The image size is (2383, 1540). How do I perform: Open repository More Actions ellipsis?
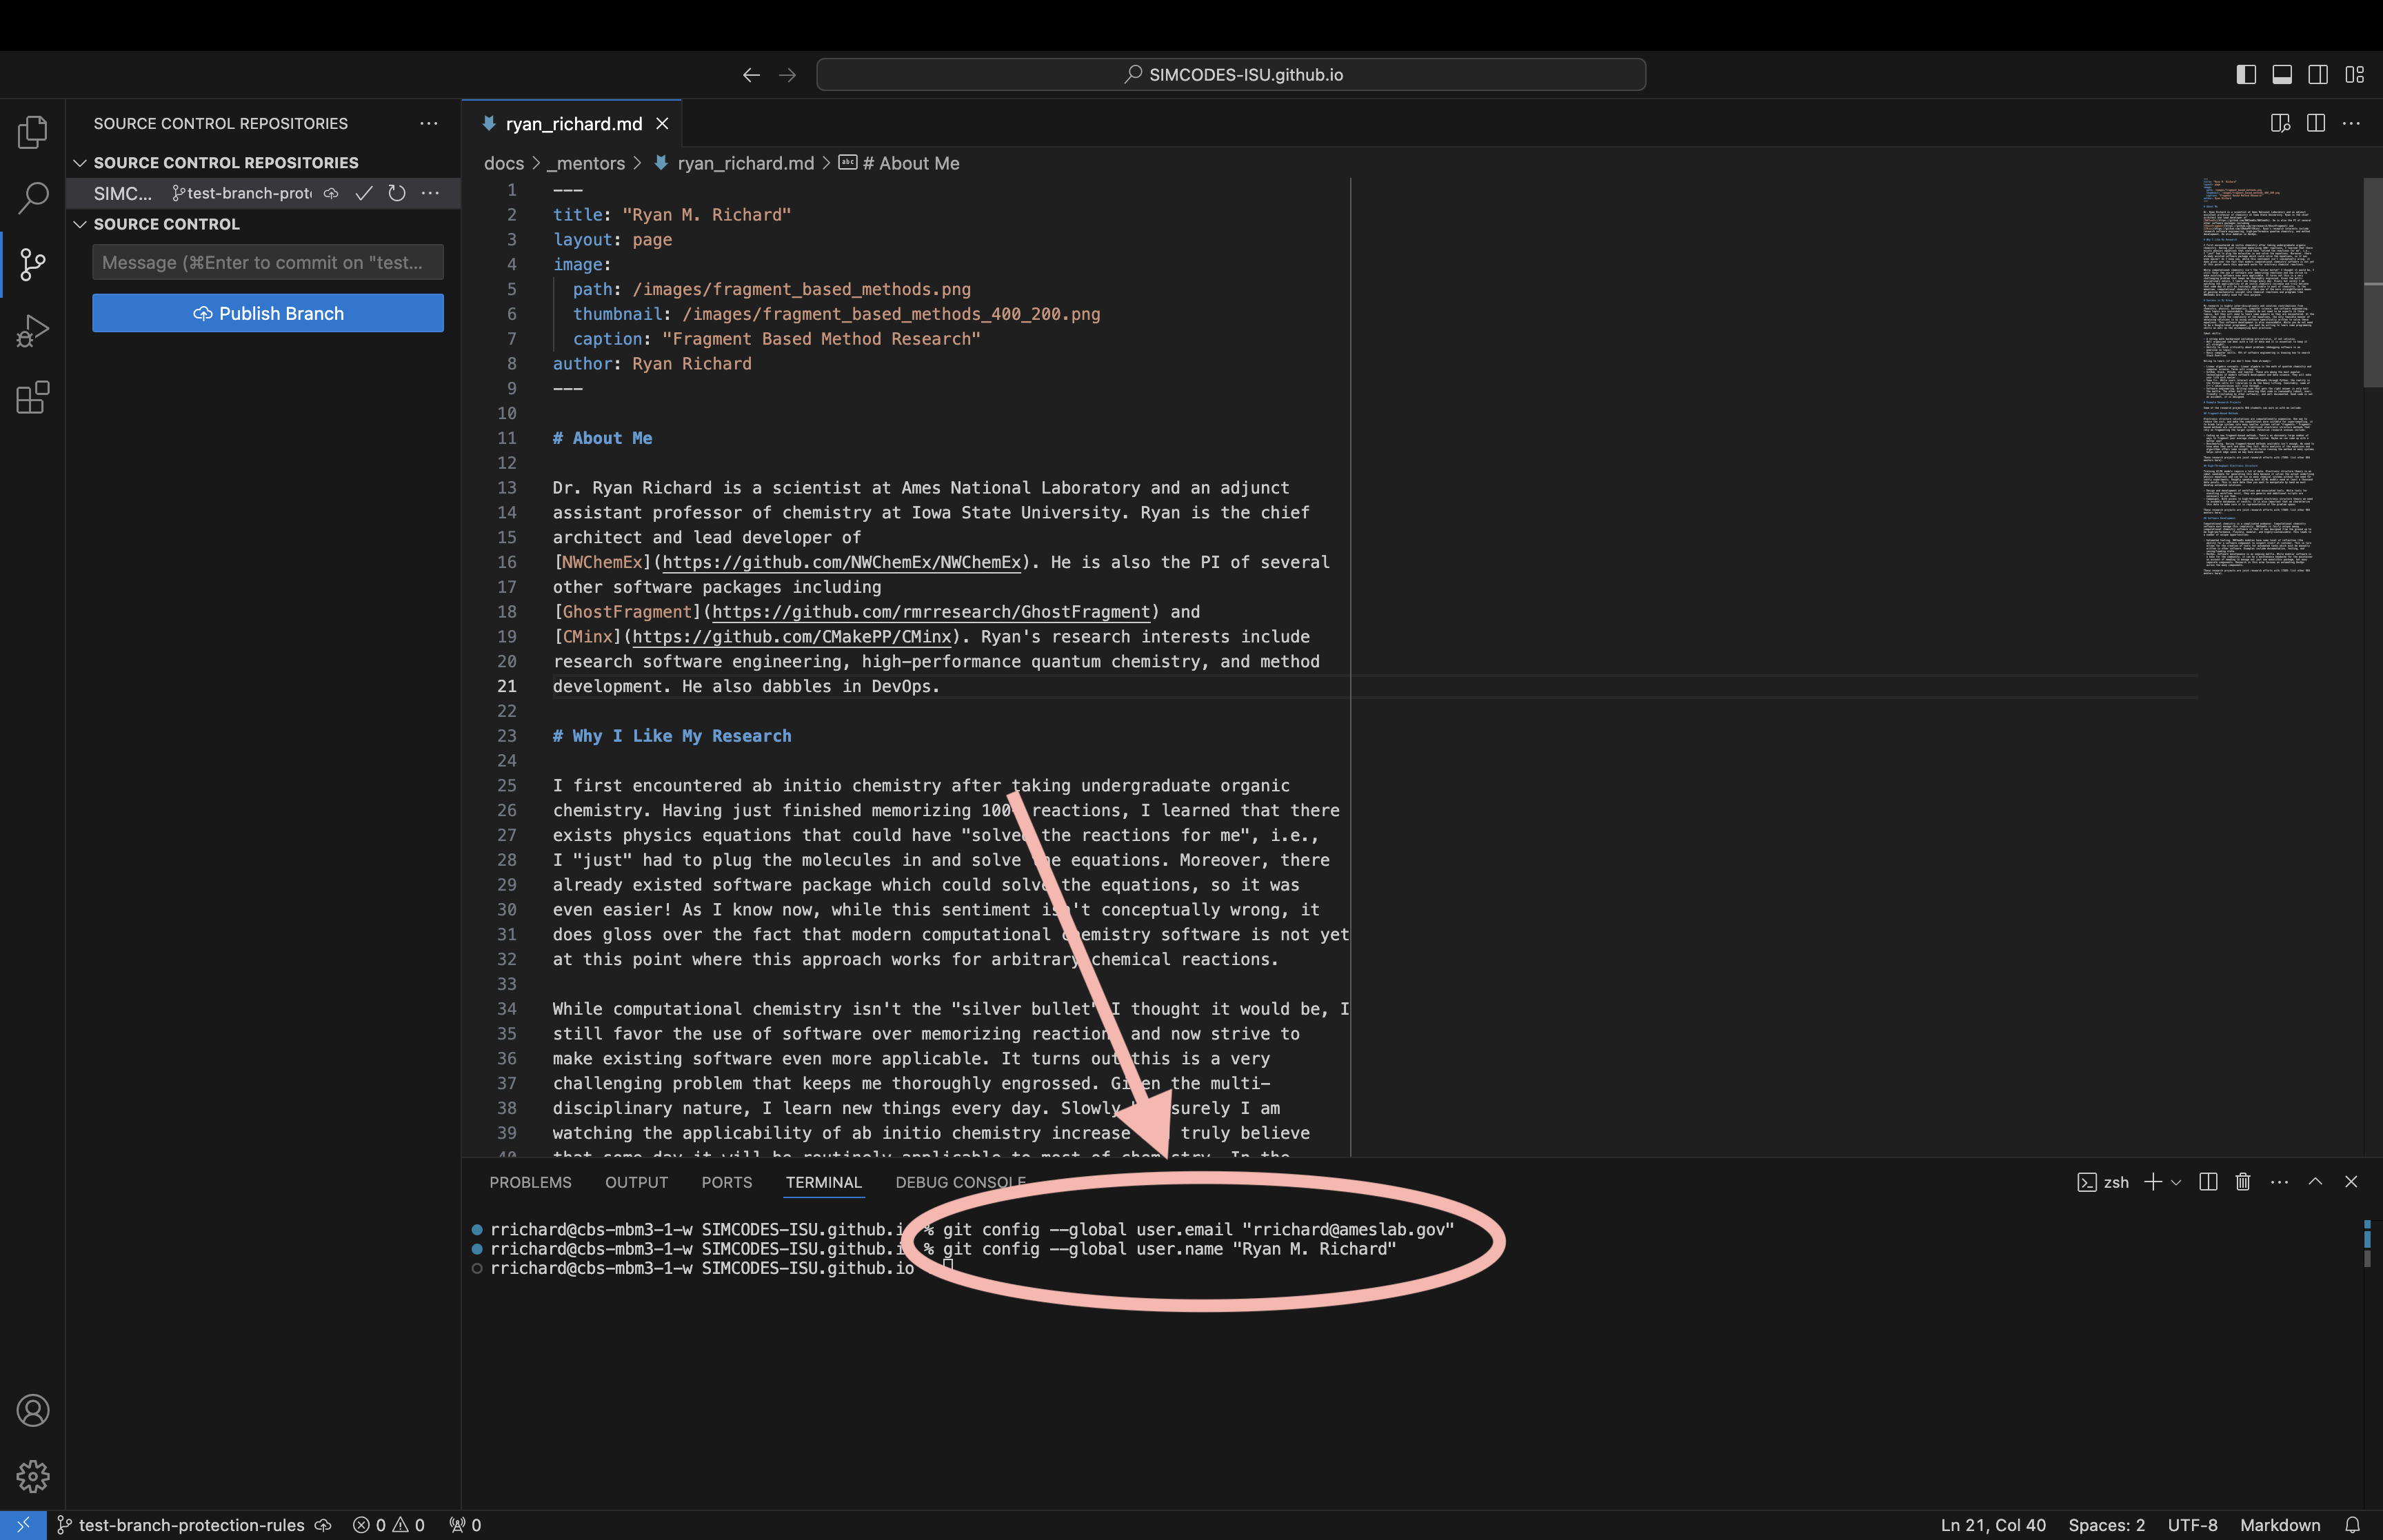[x=430, y=193]
